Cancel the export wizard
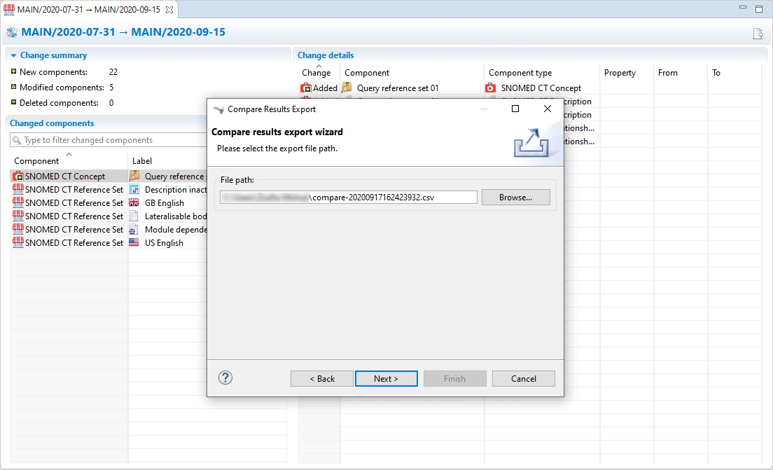This screenshot has width=773, height=470. [x=523, y=379]
